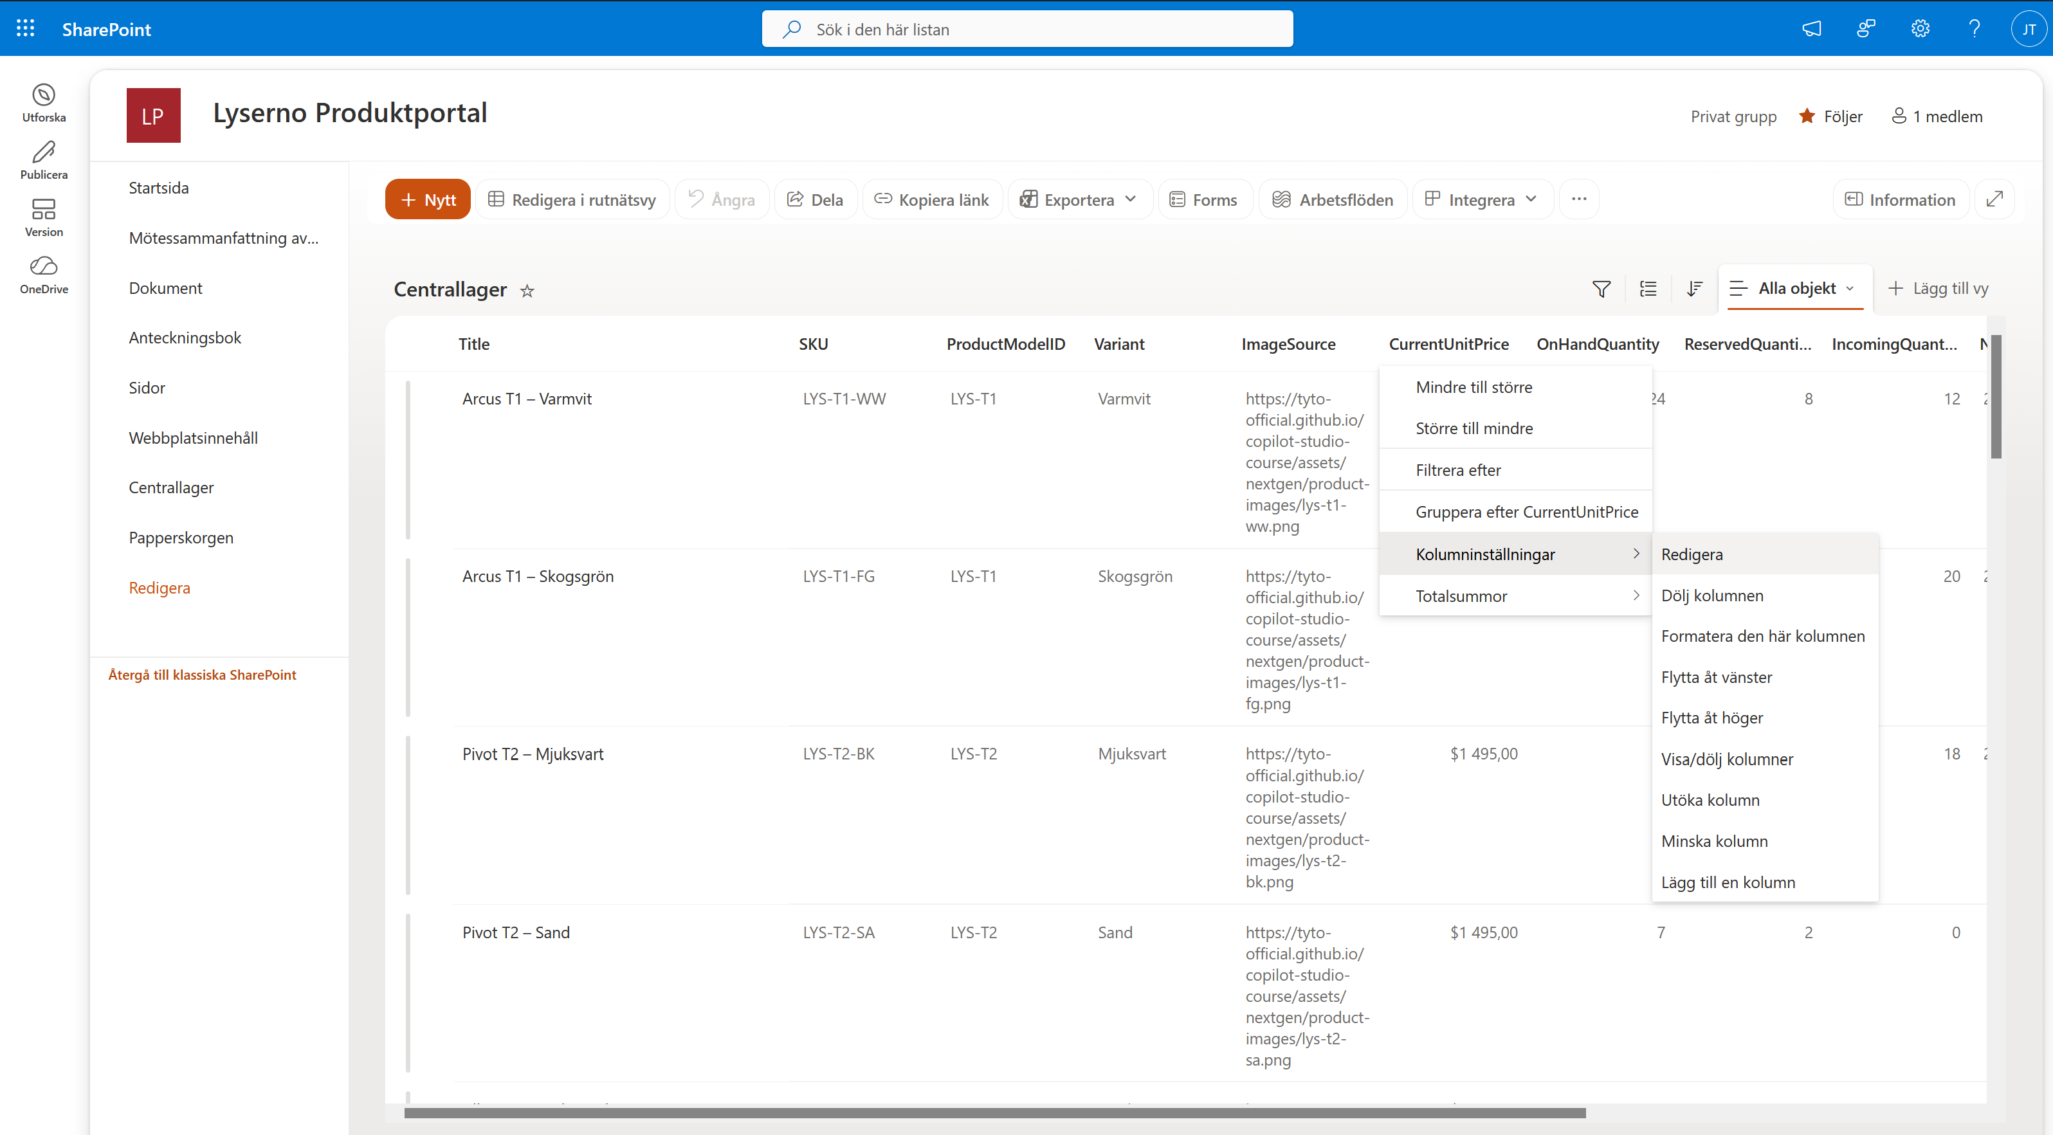Favorite the Centrallager list with star

[527, 291]
